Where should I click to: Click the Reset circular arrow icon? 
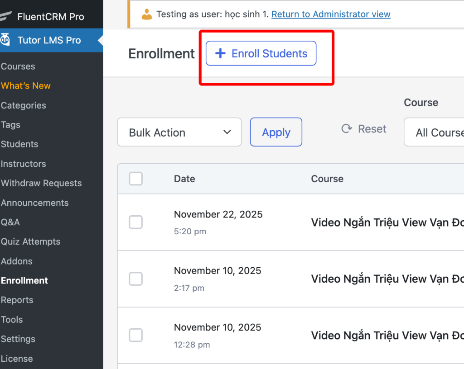[347, 129]
